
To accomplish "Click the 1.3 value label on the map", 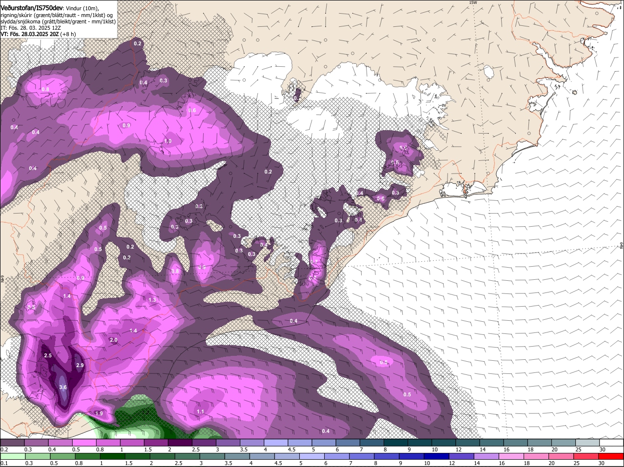I will click(152, 300).
